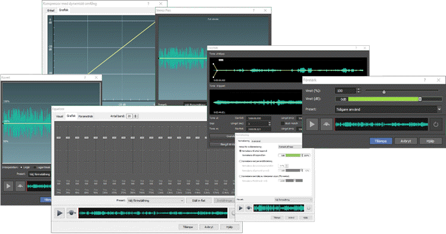Open Preset dropdown in Kurvet window
446x234 pixels.
pos(40,174)
